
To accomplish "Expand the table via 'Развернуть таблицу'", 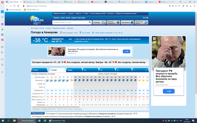I will [x=57, y=109].
